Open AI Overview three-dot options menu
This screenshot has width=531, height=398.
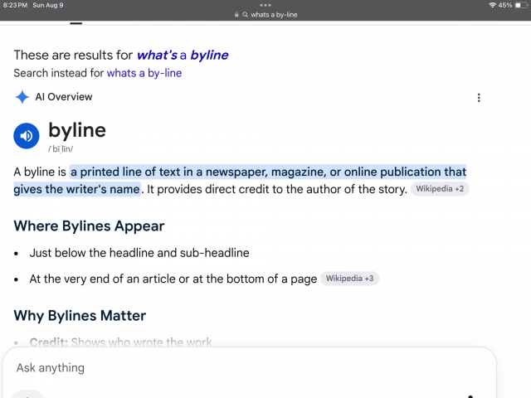[x=479, y=98]
